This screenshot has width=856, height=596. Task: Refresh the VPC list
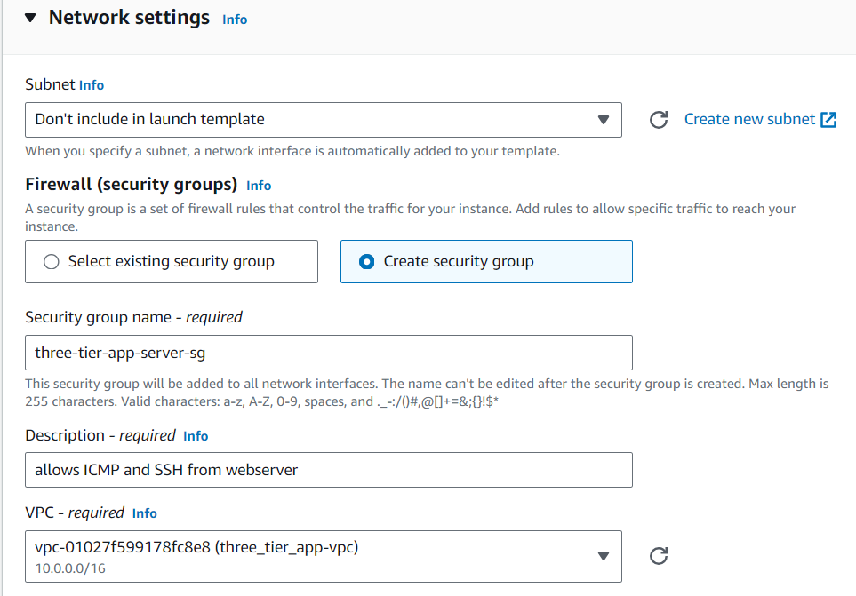659,556
